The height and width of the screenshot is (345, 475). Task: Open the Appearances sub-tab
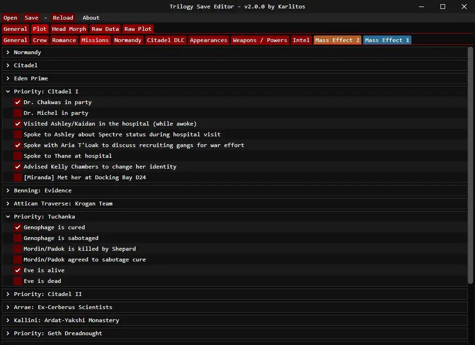pos(209,40)
